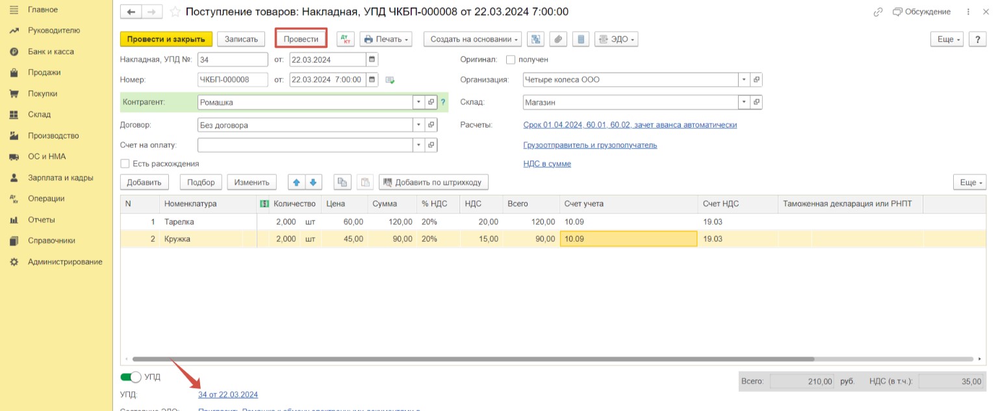This screenshot has height=411, width=998.
Task: Move row down with blue arrow
Action: (x=313, y=182)
